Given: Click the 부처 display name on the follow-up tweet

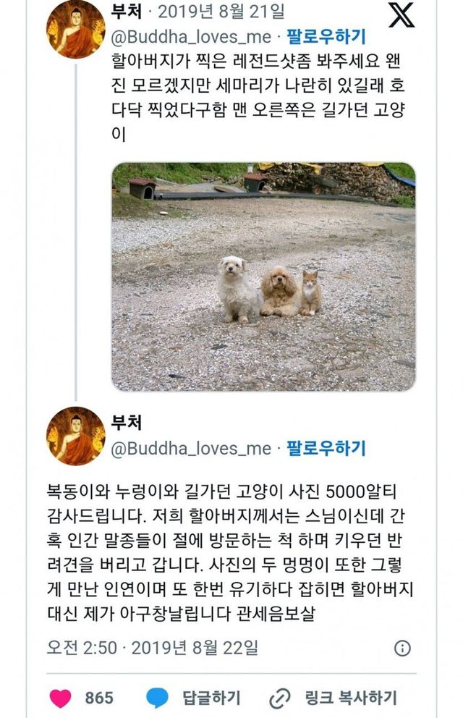Looking at the screenshot, I should (x=127, y=423).
